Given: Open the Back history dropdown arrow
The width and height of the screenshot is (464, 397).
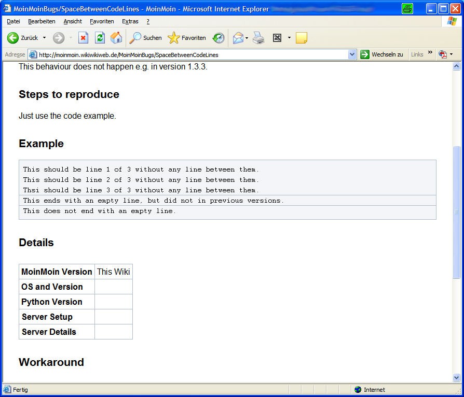Looking at the screenshot, I should coord(45,38).
